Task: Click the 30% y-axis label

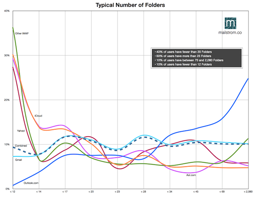Action: click(7, 55)
